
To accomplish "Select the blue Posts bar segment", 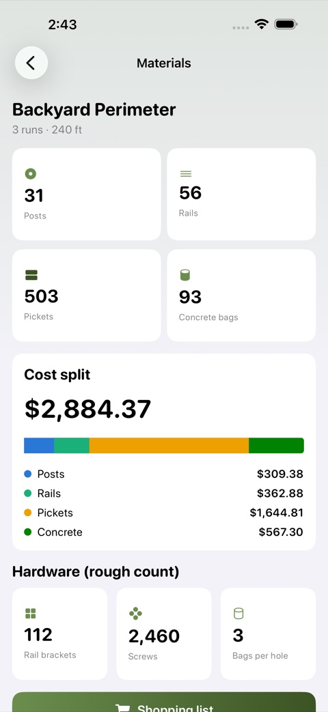I will [39, 446].
